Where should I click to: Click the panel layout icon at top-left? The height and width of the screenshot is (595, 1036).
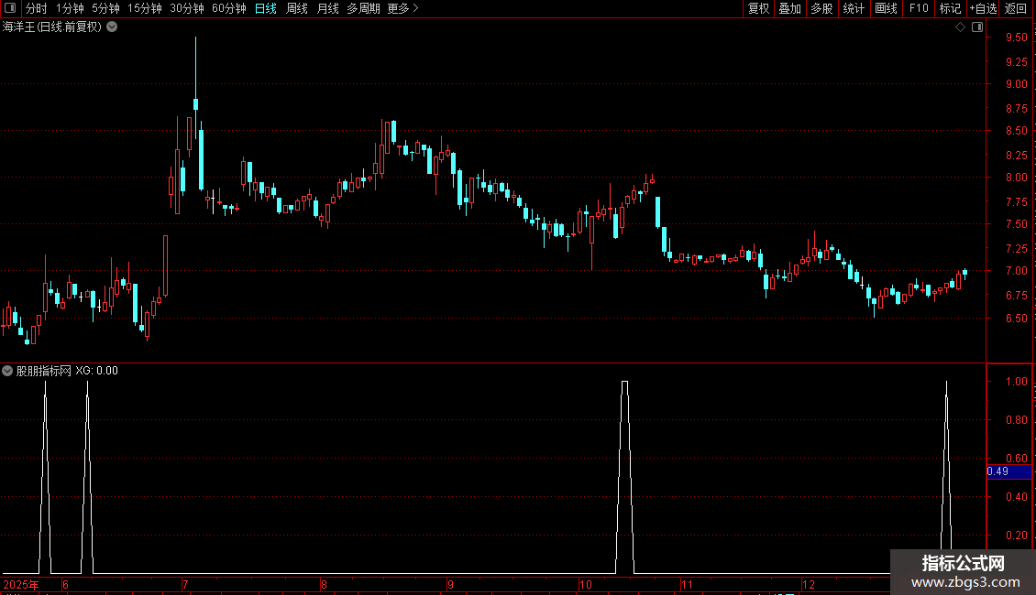(10, 8)
